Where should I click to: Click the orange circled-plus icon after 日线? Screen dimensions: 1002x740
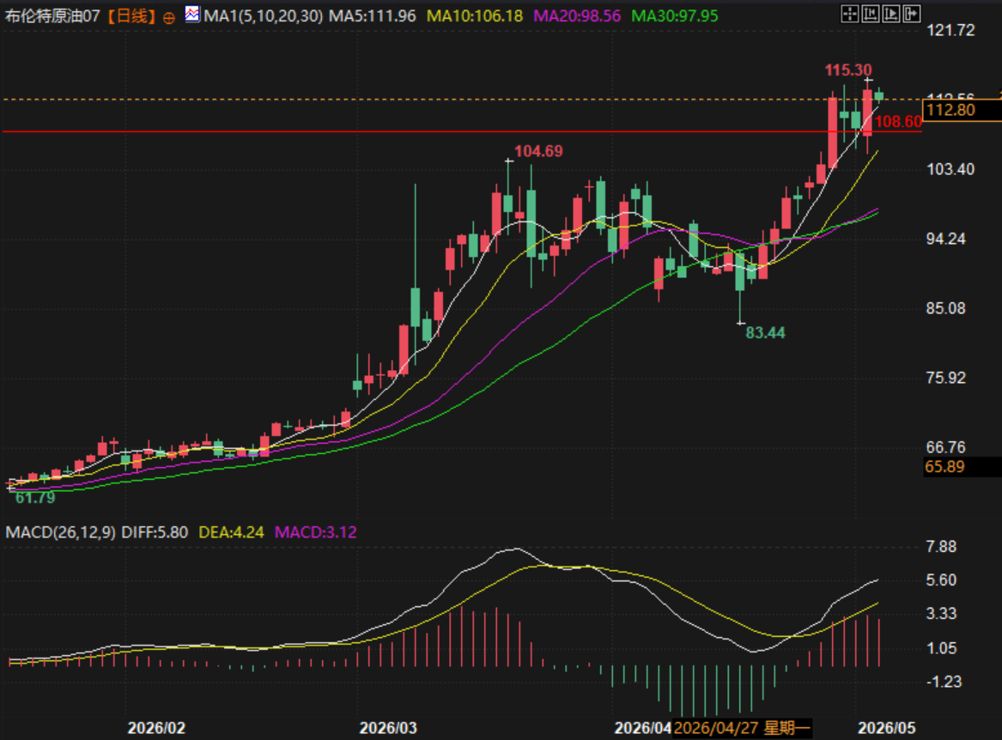pos(168,18)
